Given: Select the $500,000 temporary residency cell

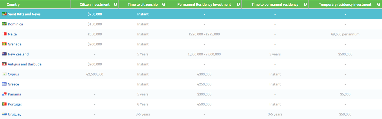Looking at the screenshot, I should coord(345,54).
